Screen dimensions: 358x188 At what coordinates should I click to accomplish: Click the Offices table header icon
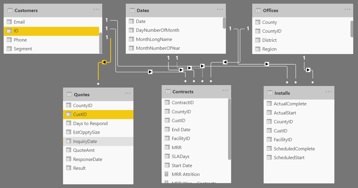[258, 10]
